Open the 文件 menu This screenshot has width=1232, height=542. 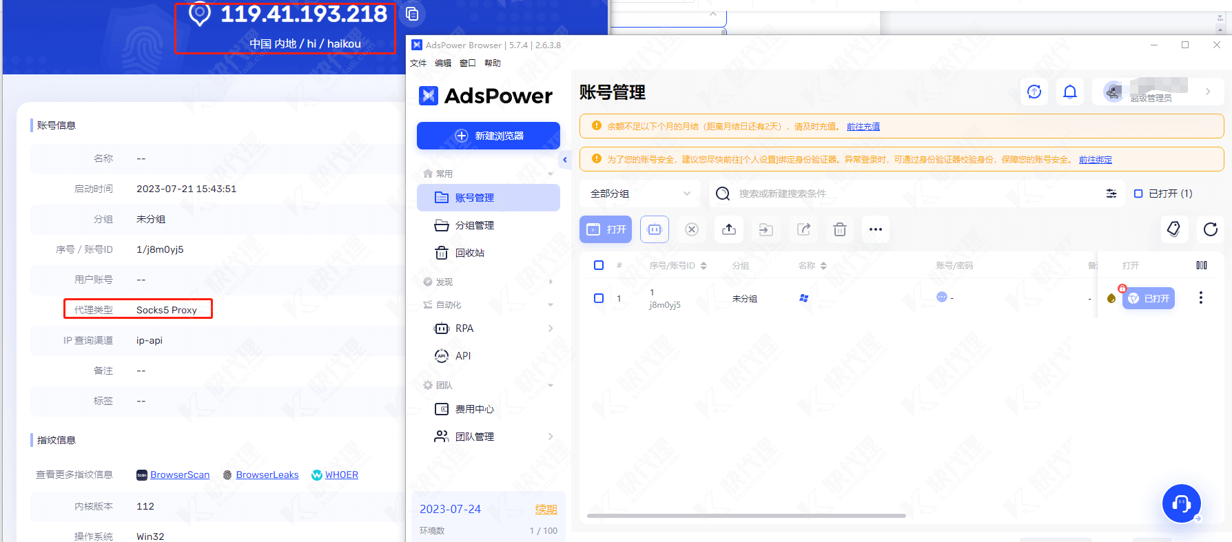point(418,63)
